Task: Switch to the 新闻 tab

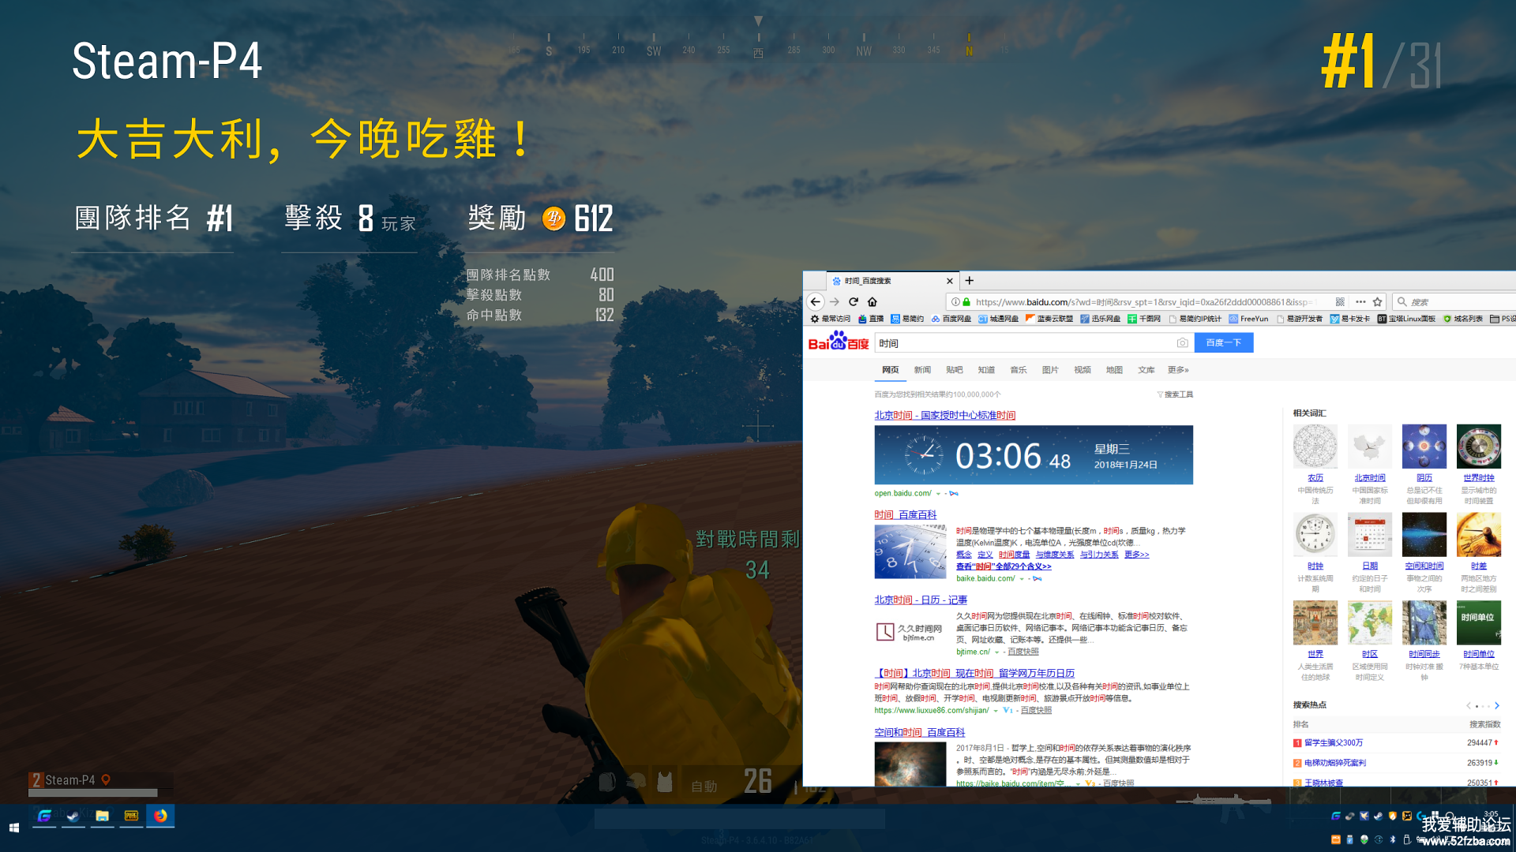Action: (922, 369)
